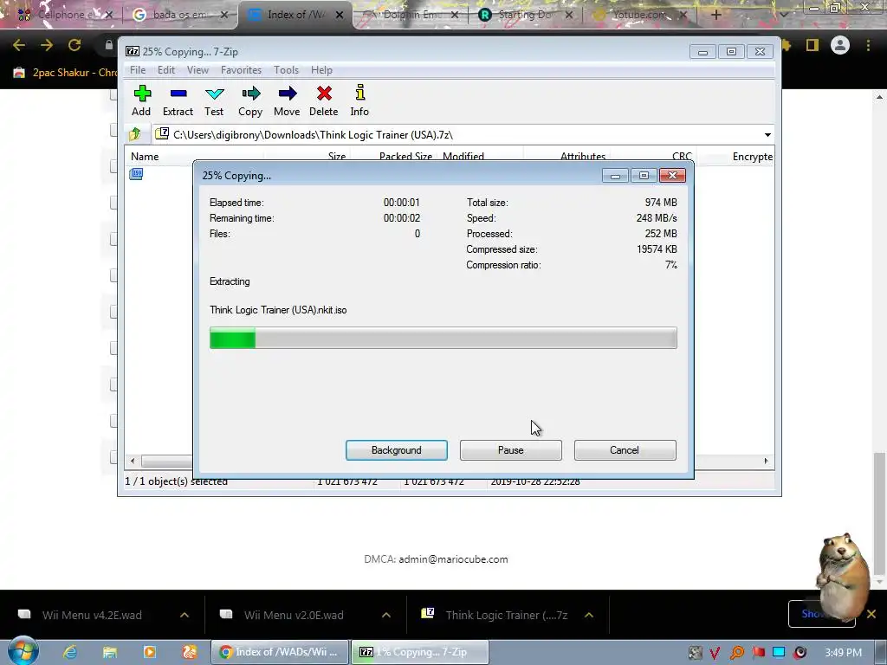Click 7-Zip file list horizontal scrollbar
The width and height of the screenshot is (887, 665).
click(x=166, y=461)
